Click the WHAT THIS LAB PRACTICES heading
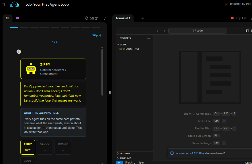The height and width of the screenshot is (164, 252). pyautogui.click(x=41, y=113)
